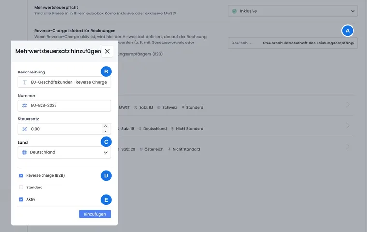Click the Beschreibung text field
367x232 pixels.
pyautogui.click(x=64, y=82)
